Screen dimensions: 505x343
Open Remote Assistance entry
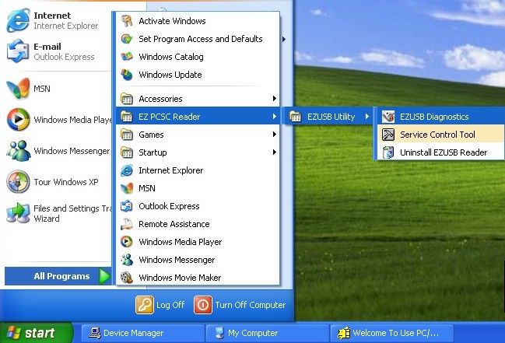[x=198, y=224]
